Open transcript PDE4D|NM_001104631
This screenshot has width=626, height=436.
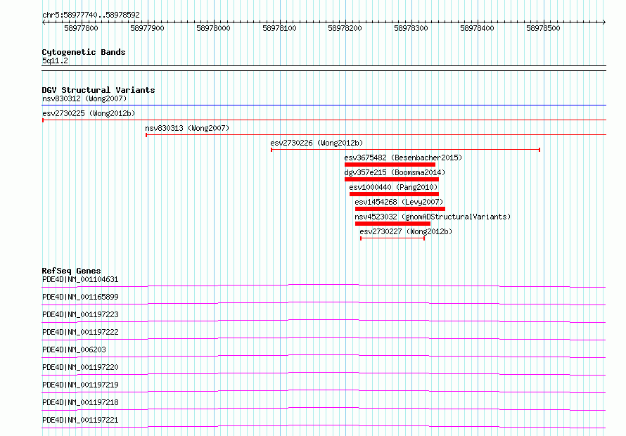80,279
